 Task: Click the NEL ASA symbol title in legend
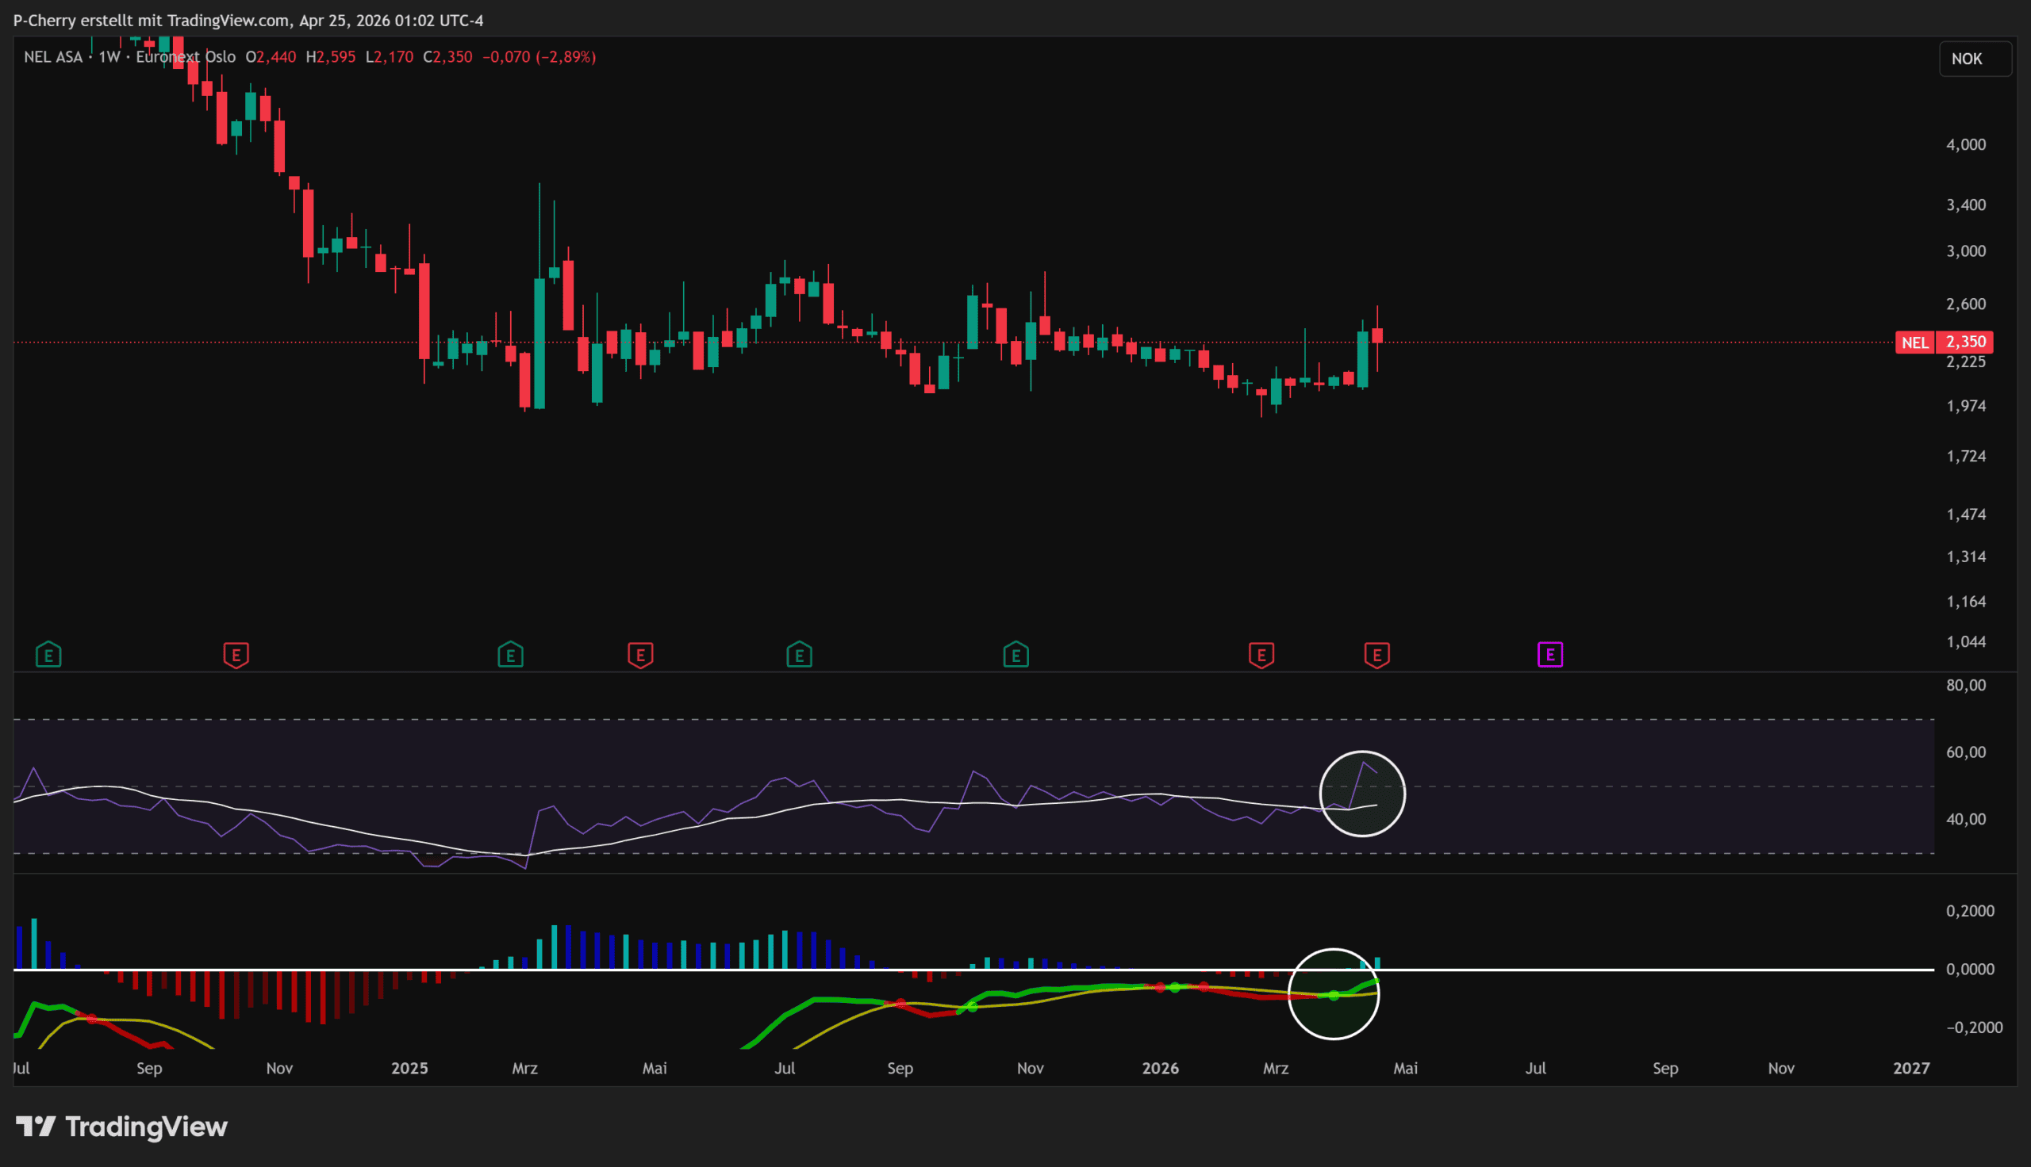click(53, 57)
